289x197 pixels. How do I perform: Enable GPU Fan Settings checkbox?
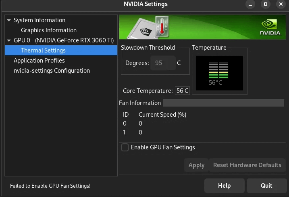pos(125,147)
